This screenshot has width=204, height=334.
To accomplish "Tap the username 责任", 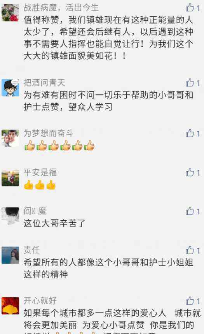I will point(32,250).
